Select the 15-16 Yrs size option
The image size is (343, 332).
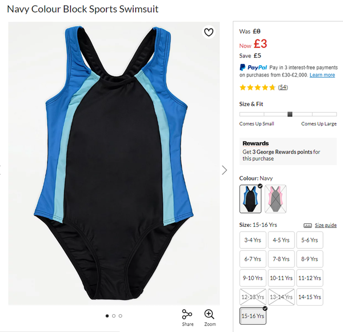pos(253,316)
